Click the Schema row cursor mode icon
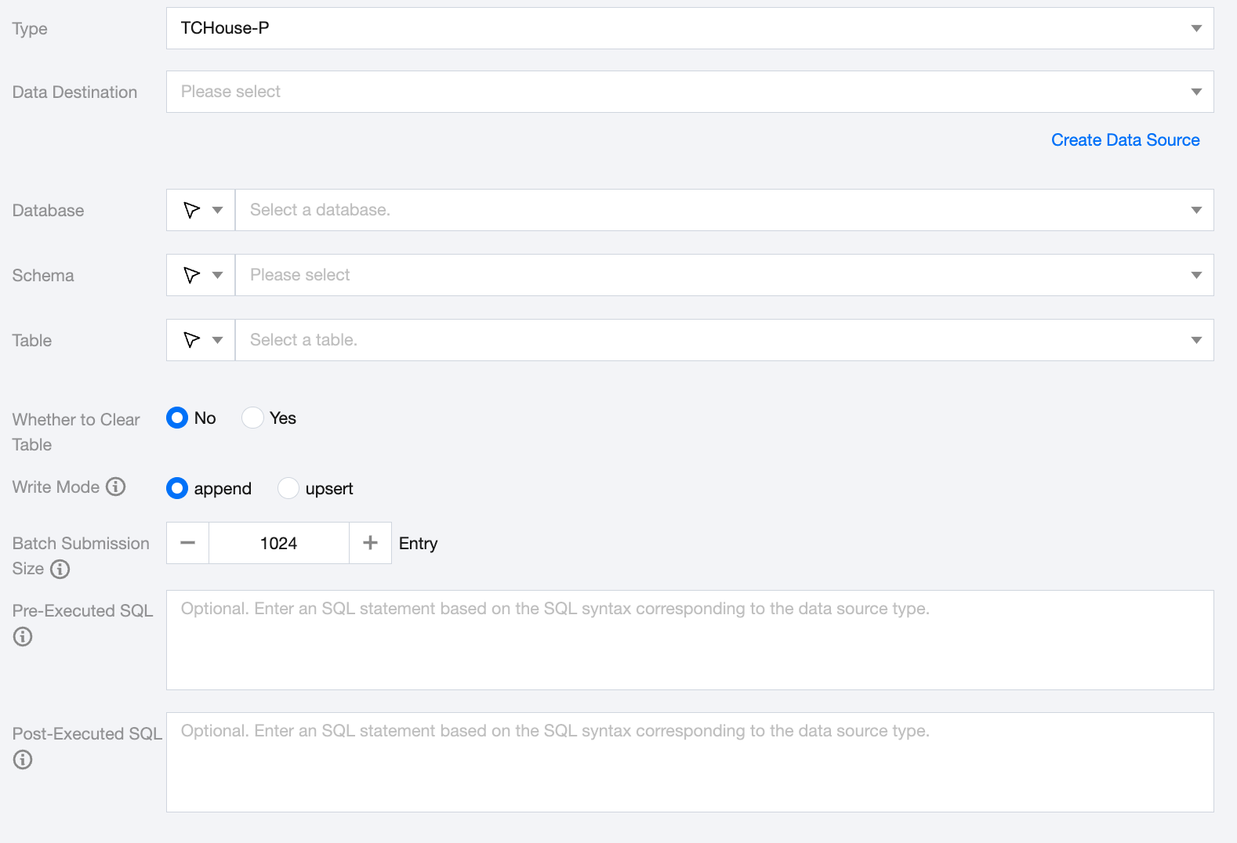 tap(192, 275)
